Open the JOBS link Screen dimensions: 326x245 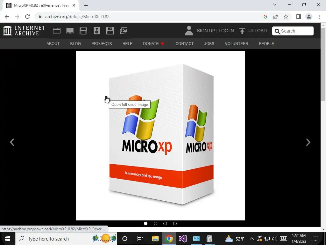209,43
